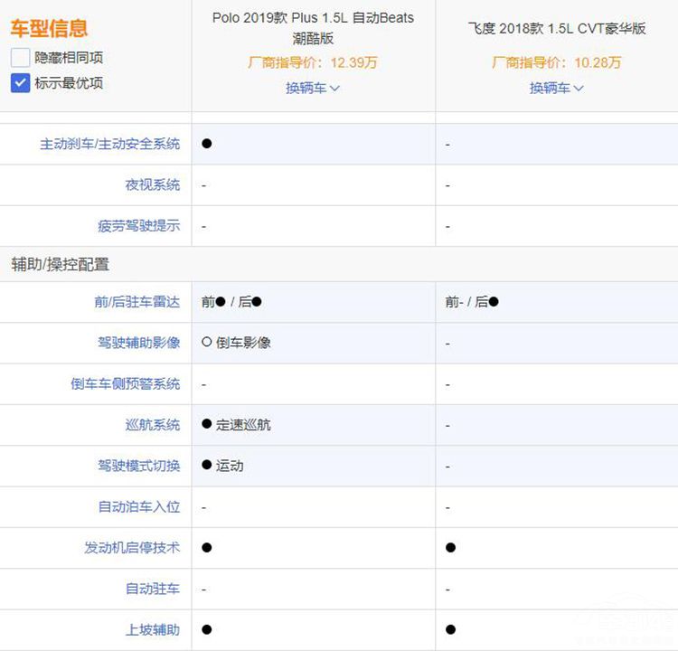Click the 上坡辅助 row label
678x651 pixels.
coord(152,629)
